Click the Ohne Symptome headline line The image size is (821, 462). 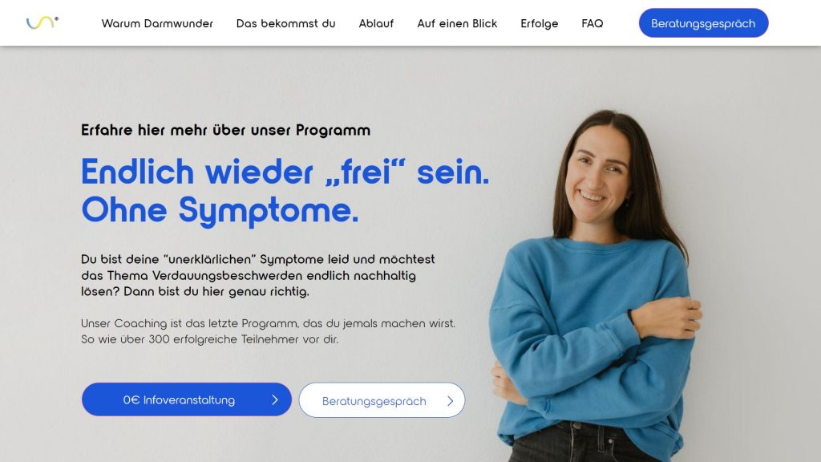pyautogui.click(x=220, y=211)
